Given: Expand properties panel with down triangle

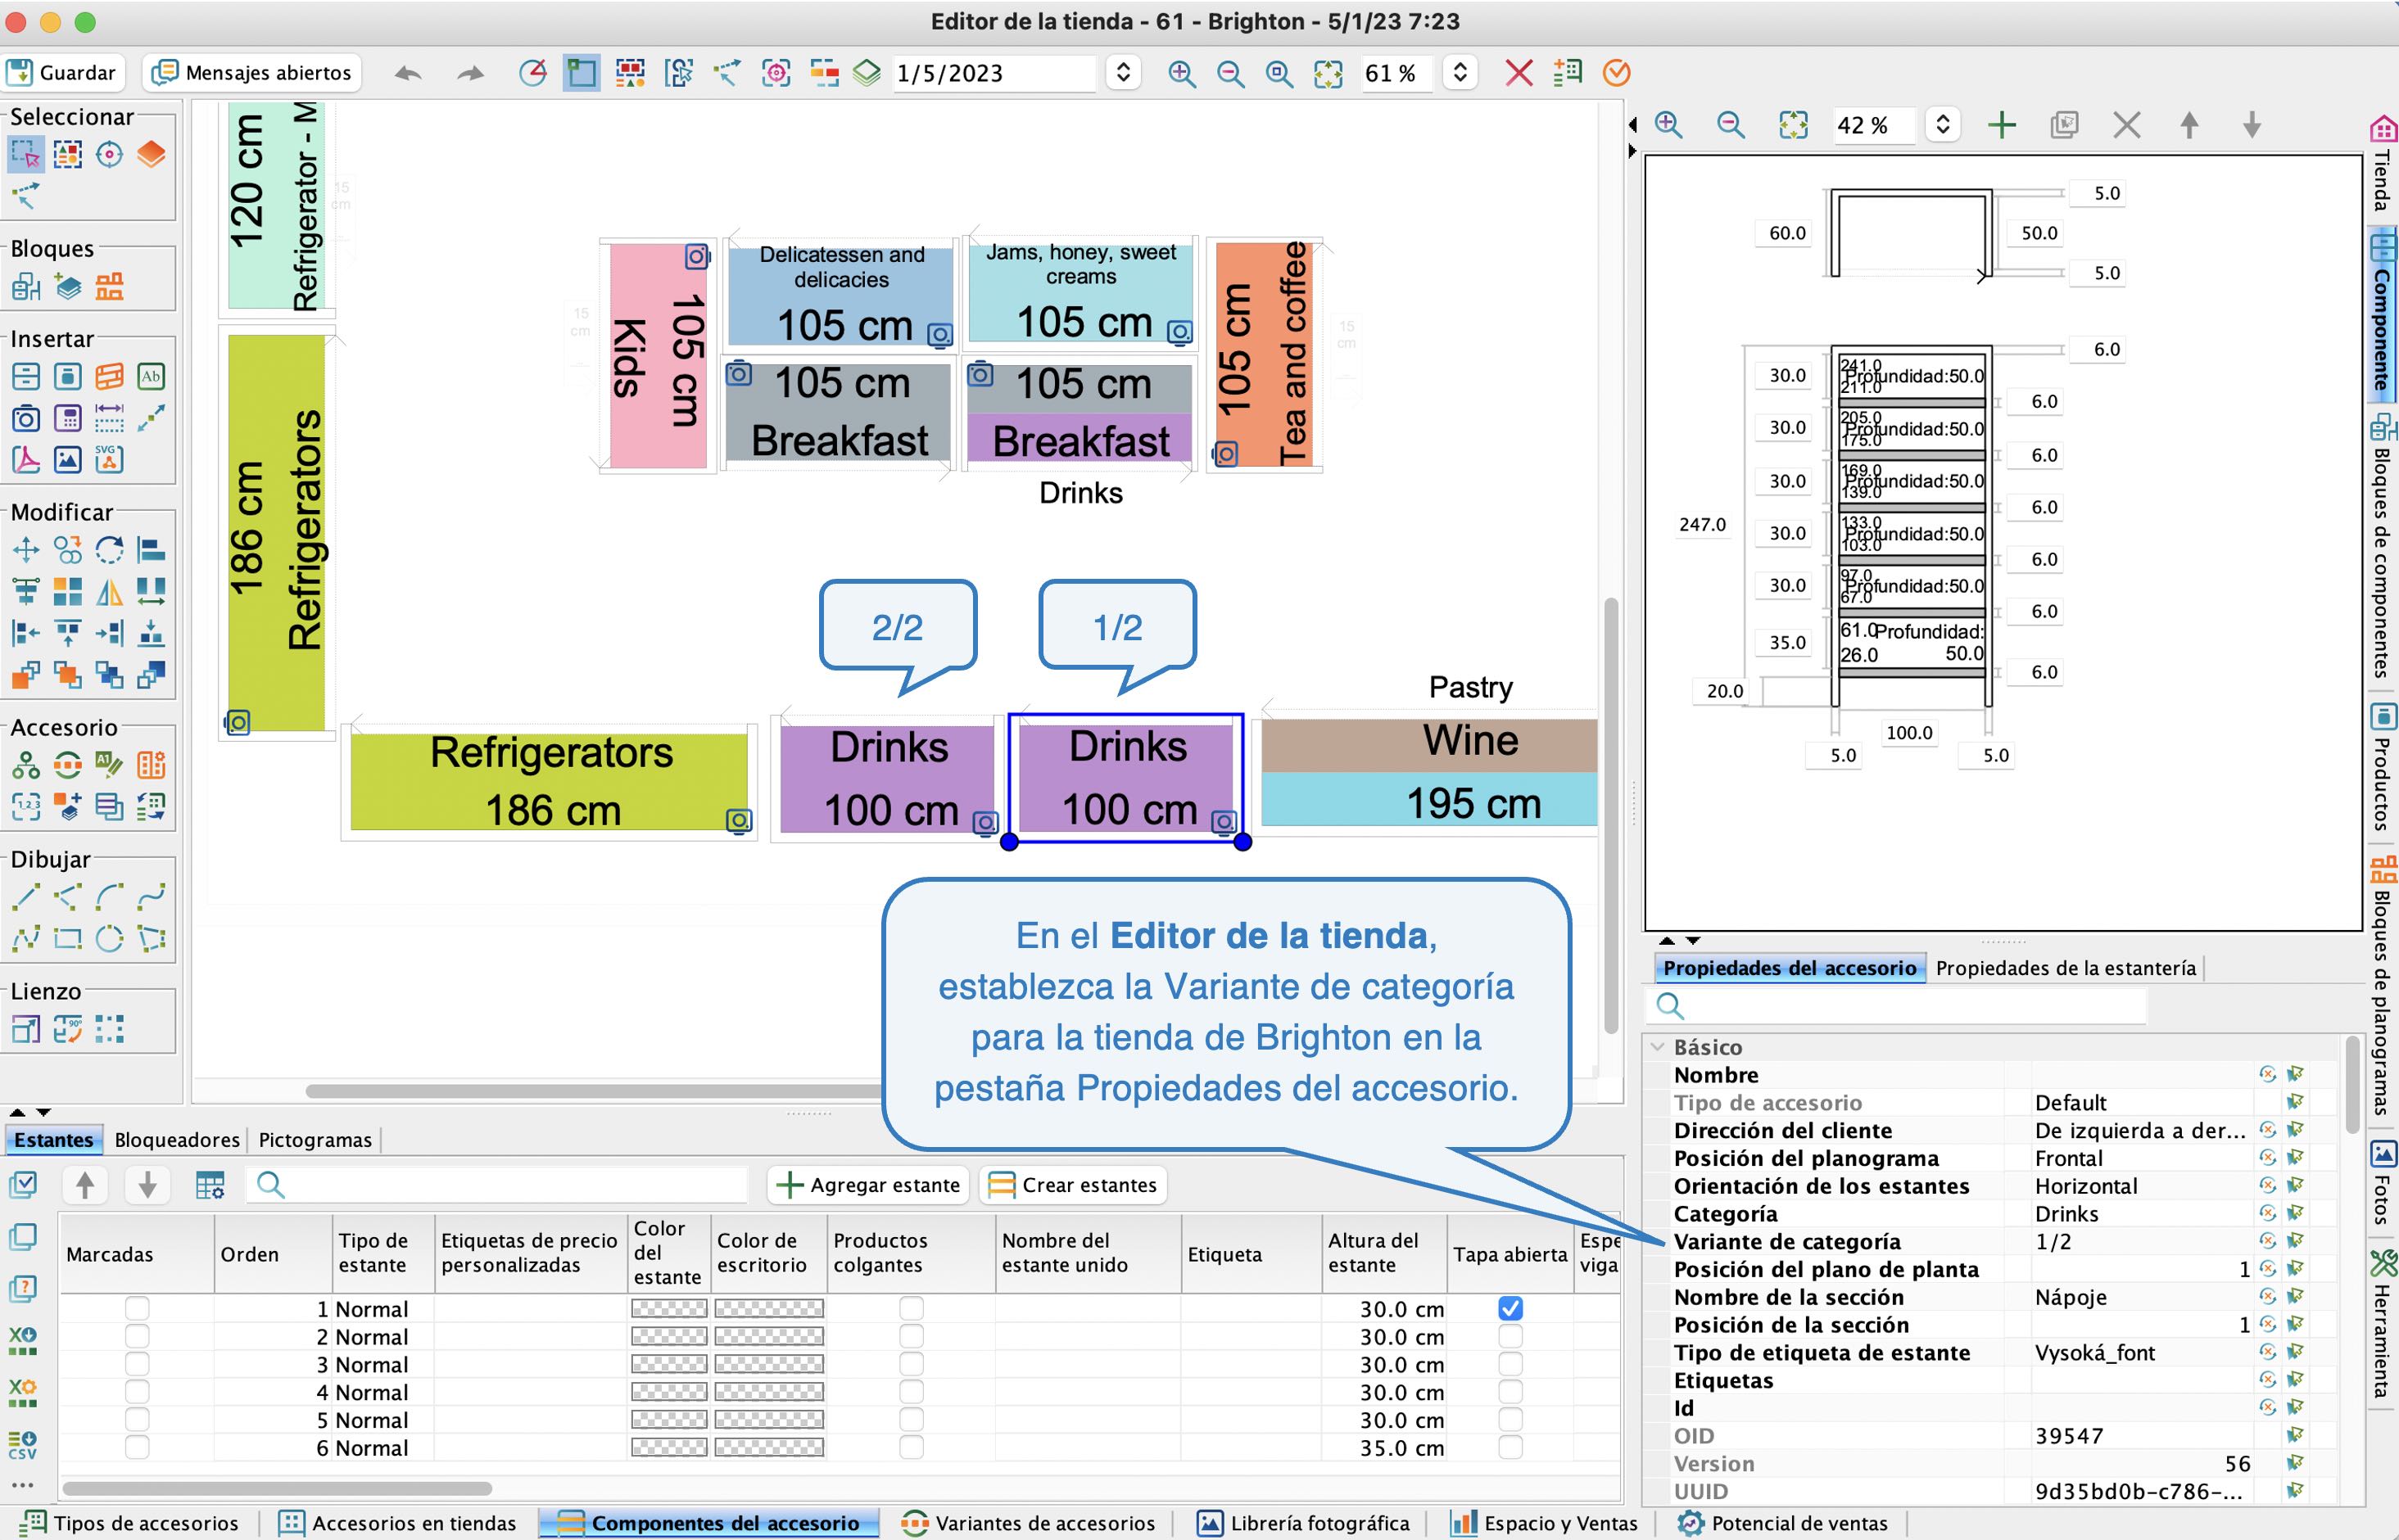Looking at the screenshot, I should click(x=1693, y=940).
